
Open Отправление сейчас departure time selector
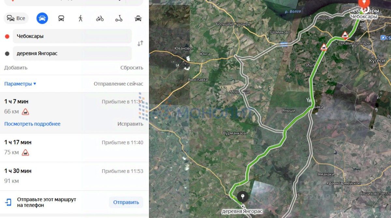pos(118,84)
